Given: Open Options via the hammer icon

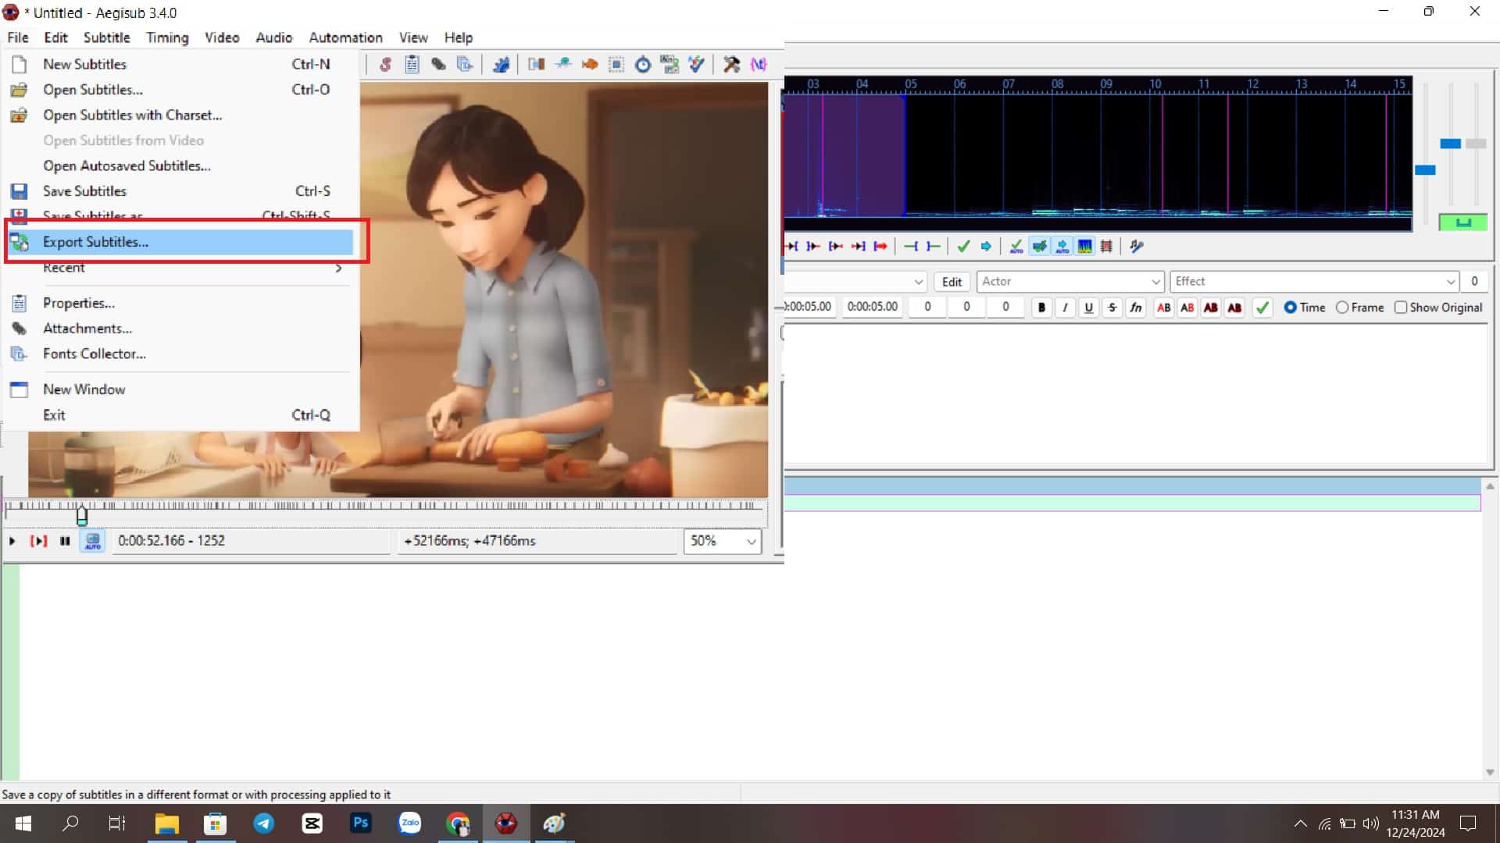Looking at the screenshot, I should coord(732,65).
